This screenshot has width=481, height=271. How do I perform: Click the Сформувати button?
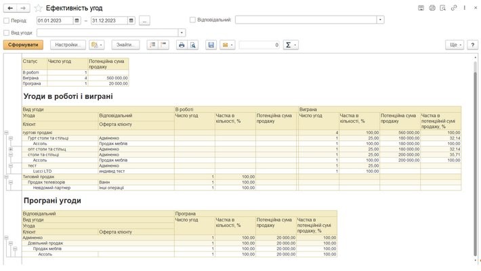point(23,45)
